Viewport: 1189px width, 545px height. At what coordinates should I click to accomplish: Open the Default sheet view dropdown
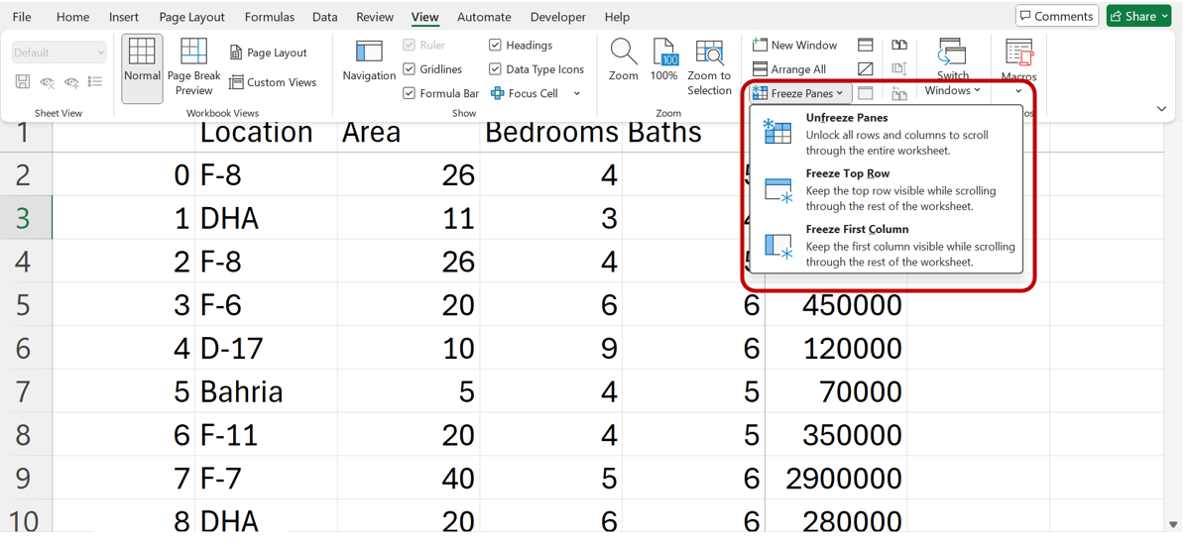tap(59, 53)
